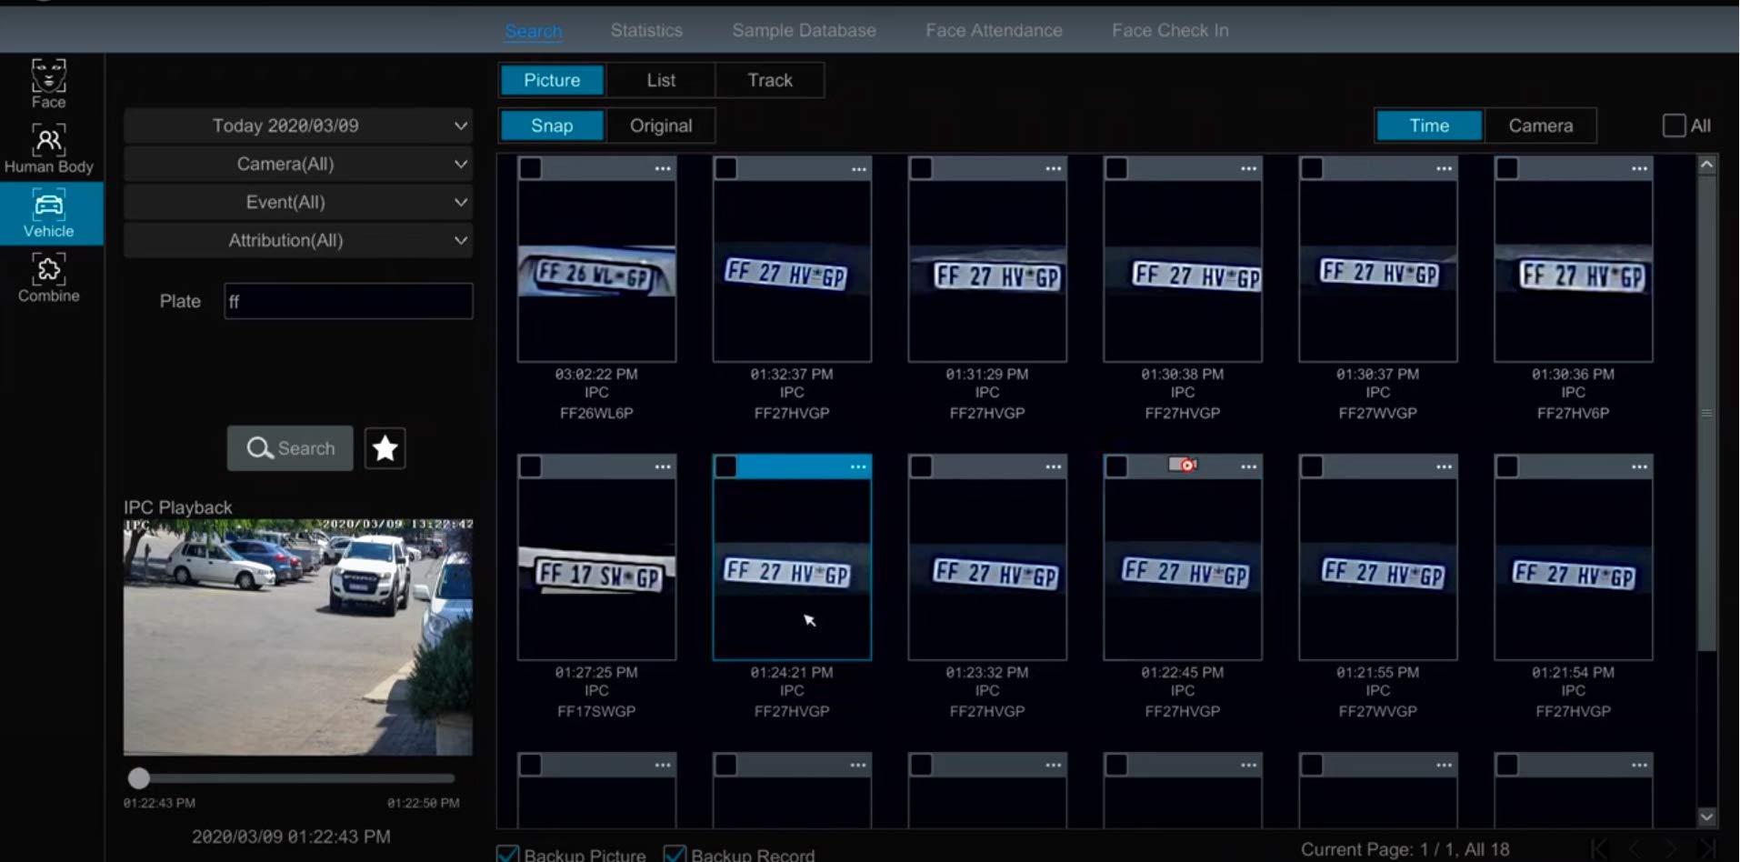This screenshot has height=862, width=1740.
Task: Click the Plate text input field
Action: point(348,301)
